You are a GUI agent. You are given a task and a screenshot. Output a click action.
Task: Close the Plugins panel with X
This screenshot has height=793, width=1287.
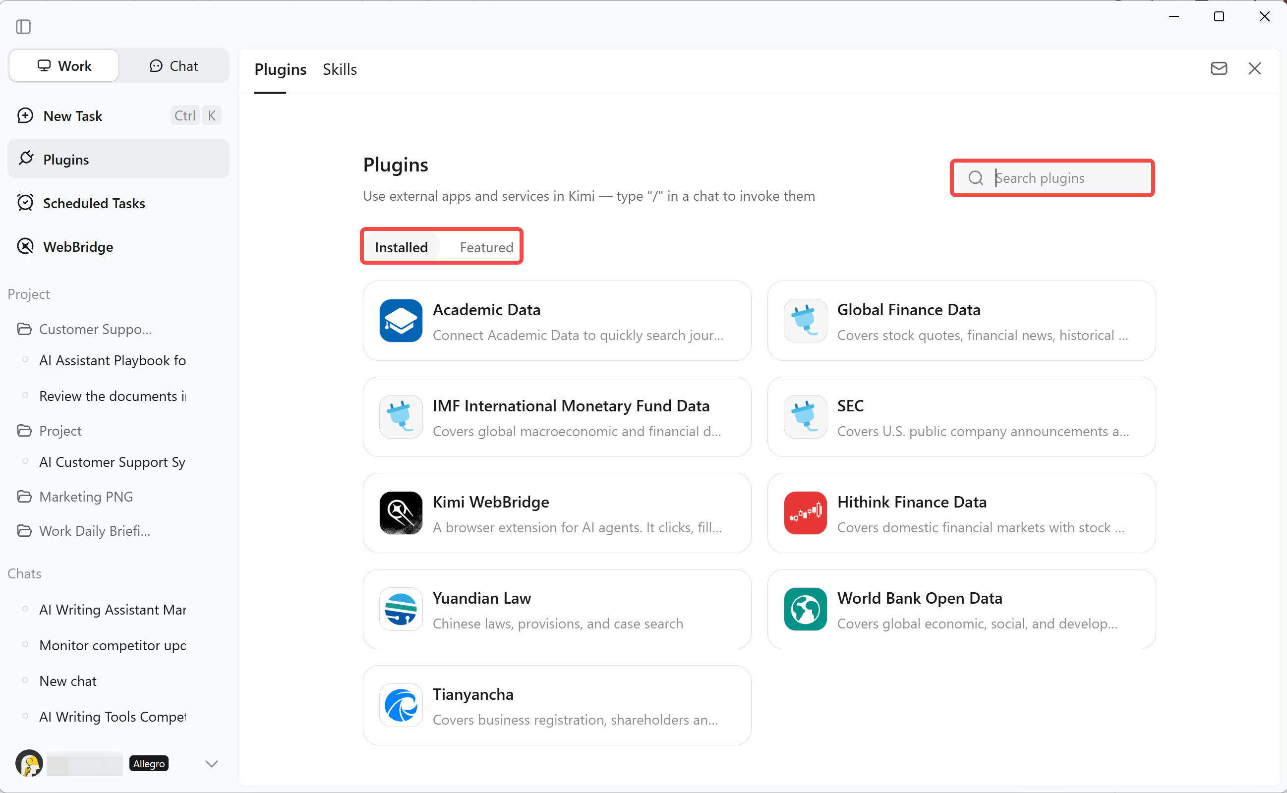point(1254,69)
